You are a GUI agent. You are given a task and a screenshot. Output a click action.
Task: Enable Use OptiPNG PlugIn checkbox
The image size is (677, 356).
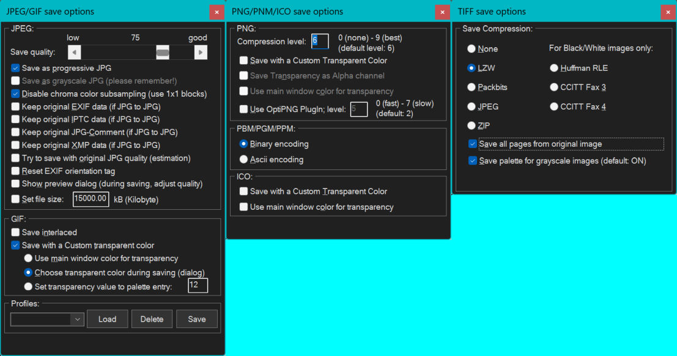(x=244, y=109)
